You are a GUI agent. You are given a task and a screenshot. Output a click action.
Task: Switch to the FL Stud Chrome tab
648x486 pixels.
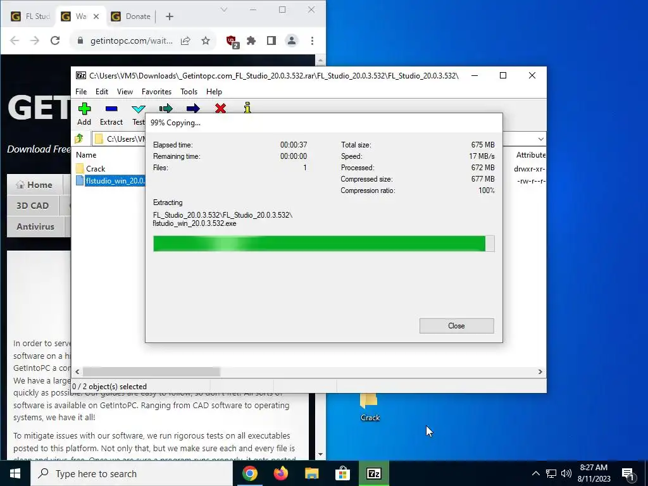pyautogui.click(x=30, y=16)
